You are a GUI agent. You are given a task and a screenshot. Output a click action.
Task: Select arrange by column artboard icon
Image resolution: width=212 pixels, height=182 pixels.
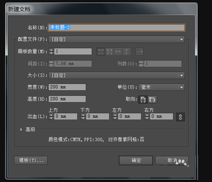pos(126,52)
